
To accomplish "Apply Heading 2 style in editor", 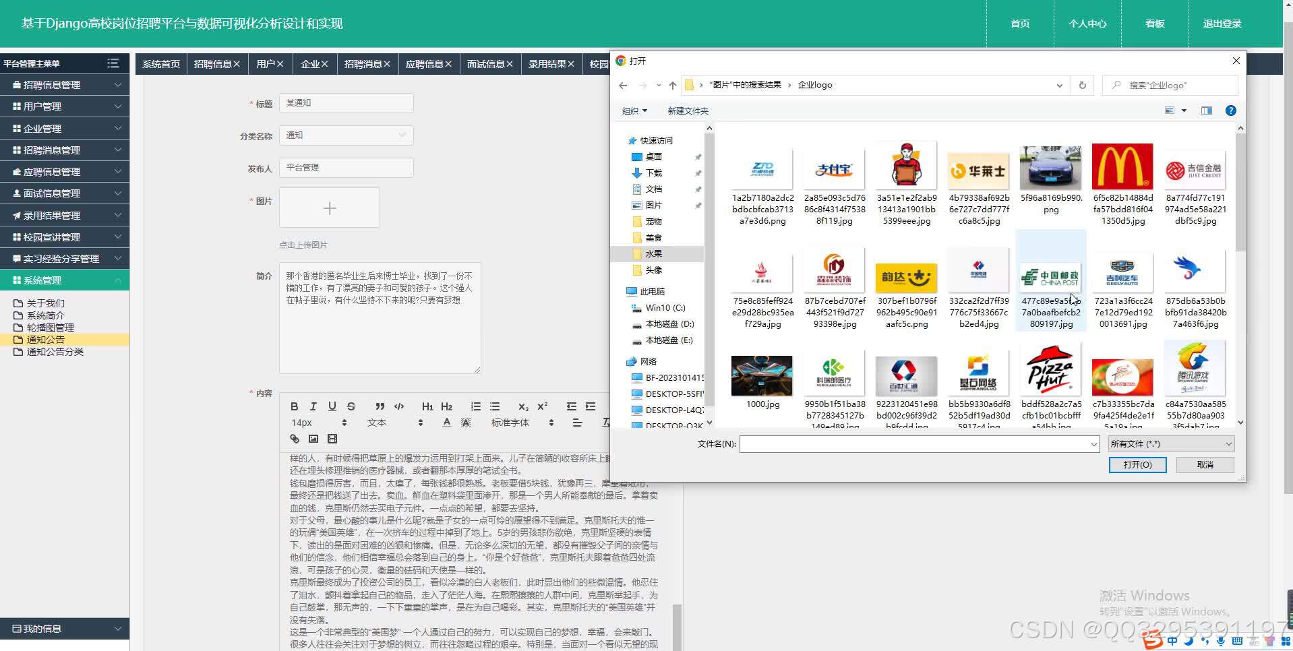I will (x=446, y=406).
